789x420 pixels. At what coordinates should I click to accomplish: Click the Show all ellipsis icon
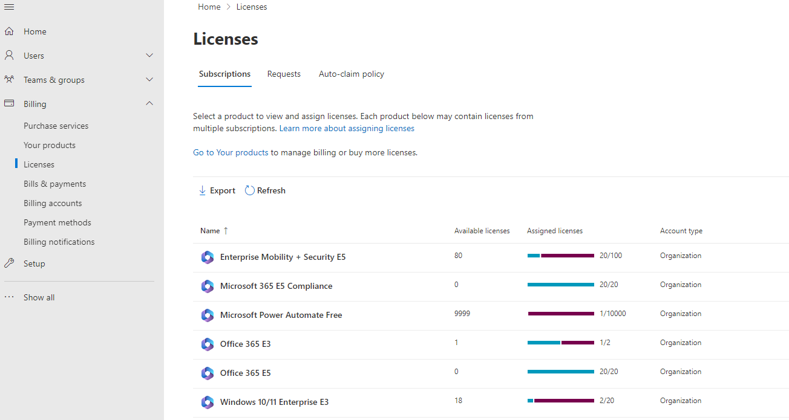(9, 297)
